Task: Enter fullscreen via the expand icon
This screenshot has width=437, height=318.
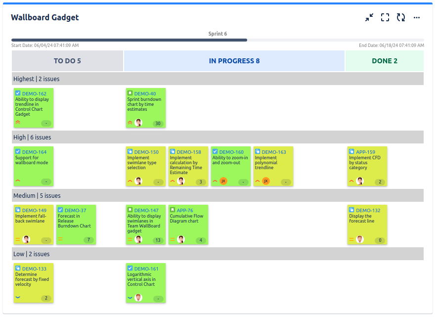Action: [385, 17]
